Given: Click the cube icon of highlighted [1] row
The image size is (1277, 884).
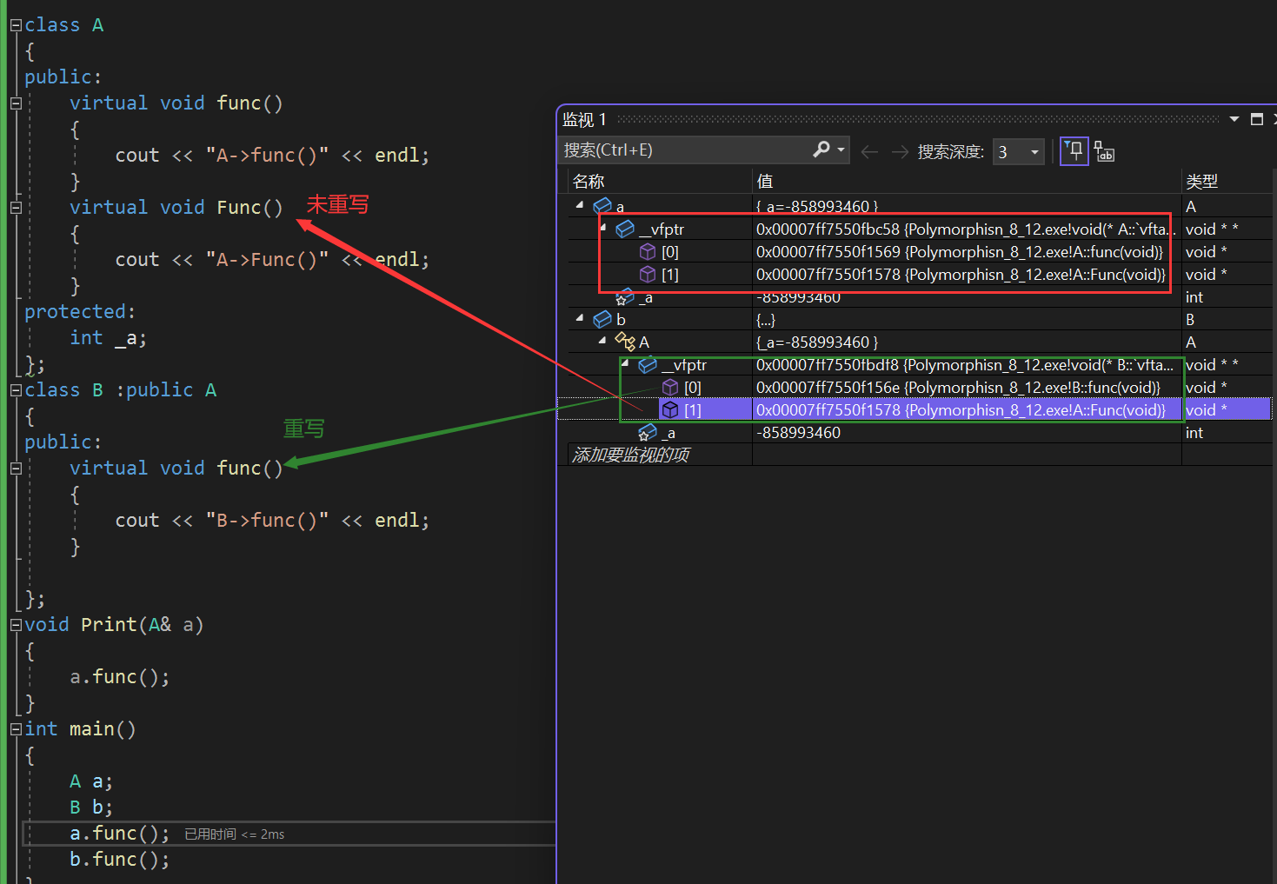Looking at the screenshot, I should (x=670, y=409).
